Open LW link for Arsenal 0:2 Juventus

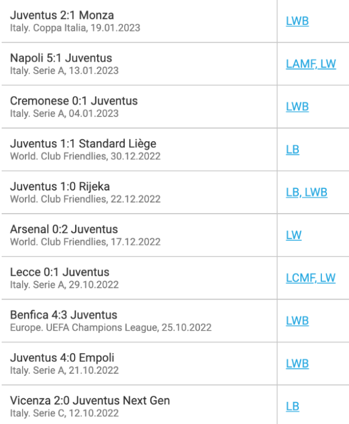tap(294, 235)
